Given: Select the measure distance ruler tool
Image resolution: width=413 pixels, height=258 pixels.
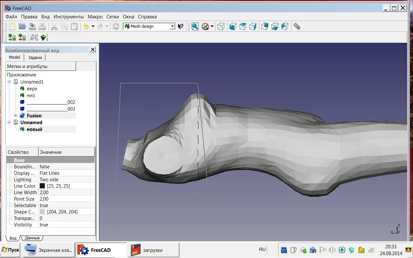Looking at the screenshot, I should pos(297,26).
